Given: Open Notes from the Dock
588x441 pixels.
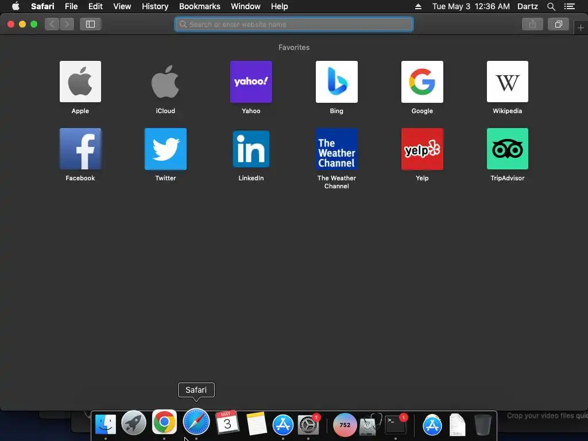Looking at the screenshot, I should [x=257, y=424].
